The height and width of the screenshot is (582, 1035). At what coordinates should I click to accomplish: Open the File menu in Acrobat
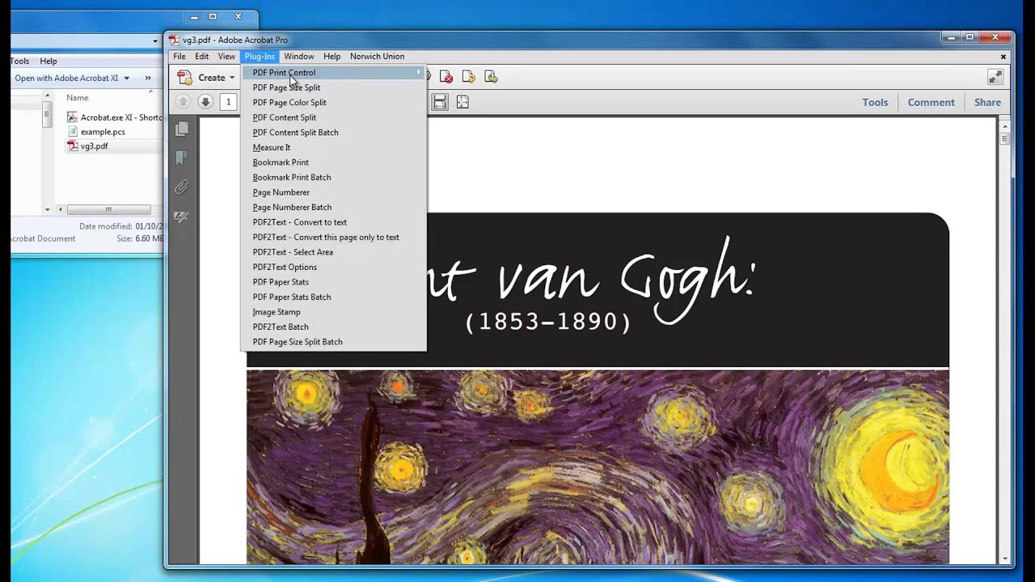coord(179,57)
